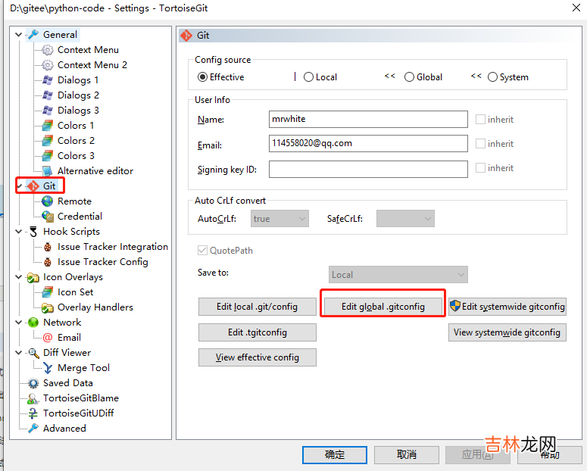Click the Merge Tool icon
Screen dimensions: 587x471
tap(48, 368)
